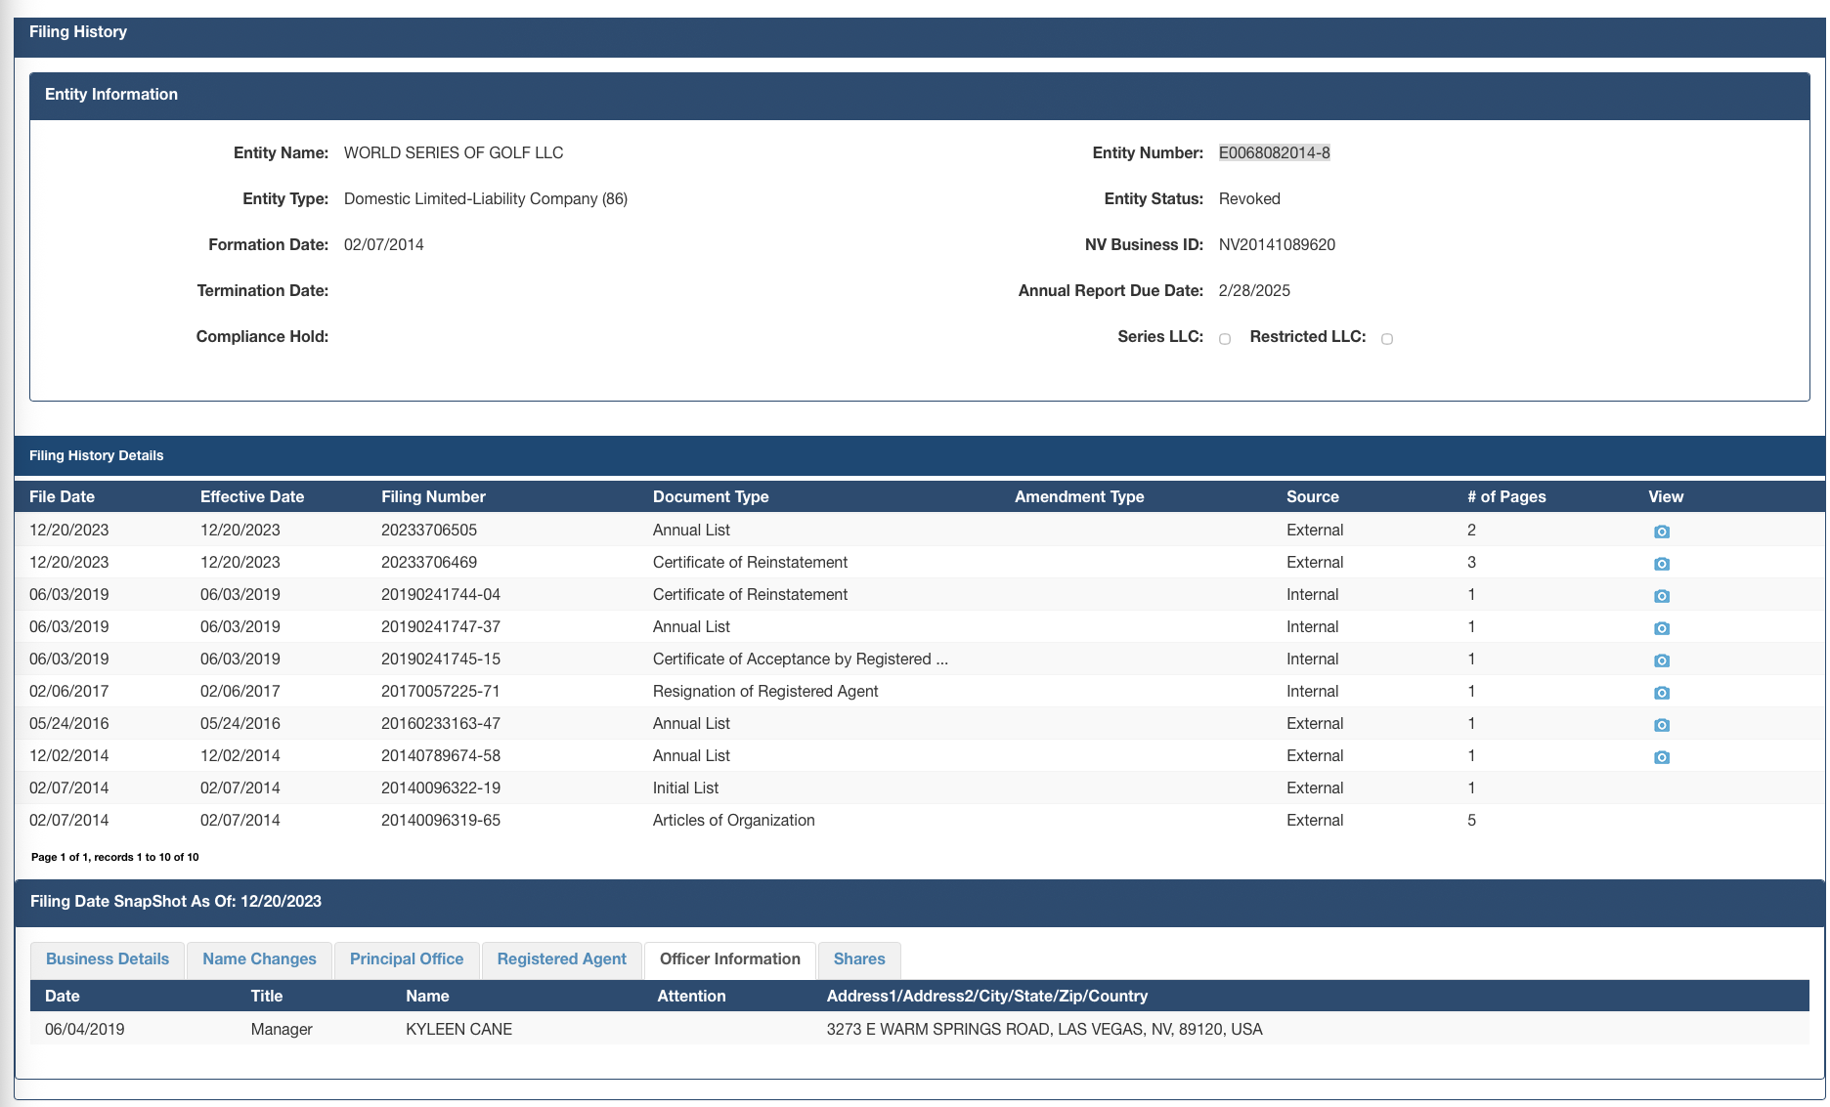
Task: Open the Shares tab
Action: pos(859,959)
